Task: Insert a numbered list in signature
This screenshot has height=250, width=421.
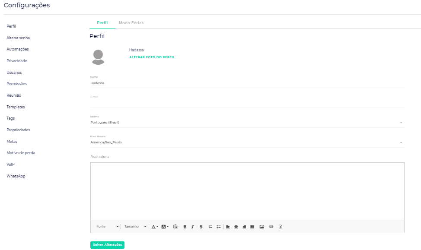Action: pyautogui.click(x=210, y=227)
